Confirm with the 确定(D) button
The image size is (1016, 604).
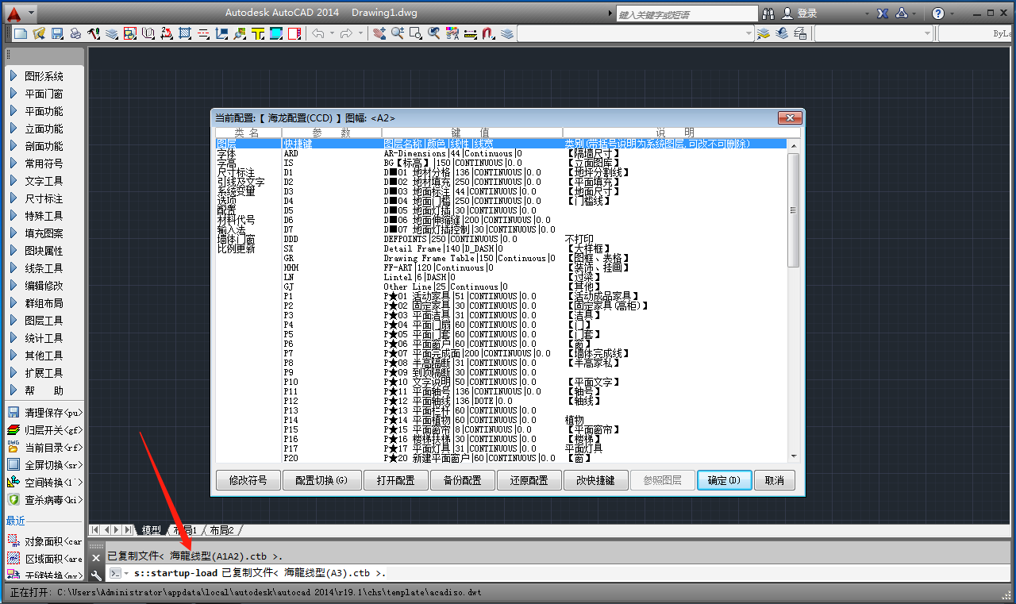725,480
